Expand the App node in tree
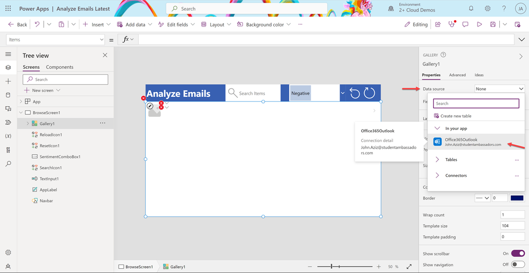Image resolution: width=529 pixels, height=273 pixels. point(21,102)
